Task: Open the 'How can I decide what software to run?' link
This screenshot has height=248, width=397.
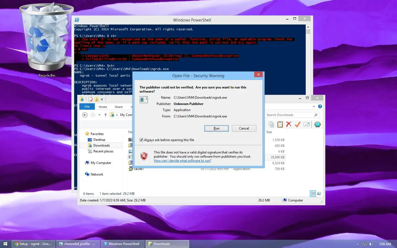Action: 183,161
